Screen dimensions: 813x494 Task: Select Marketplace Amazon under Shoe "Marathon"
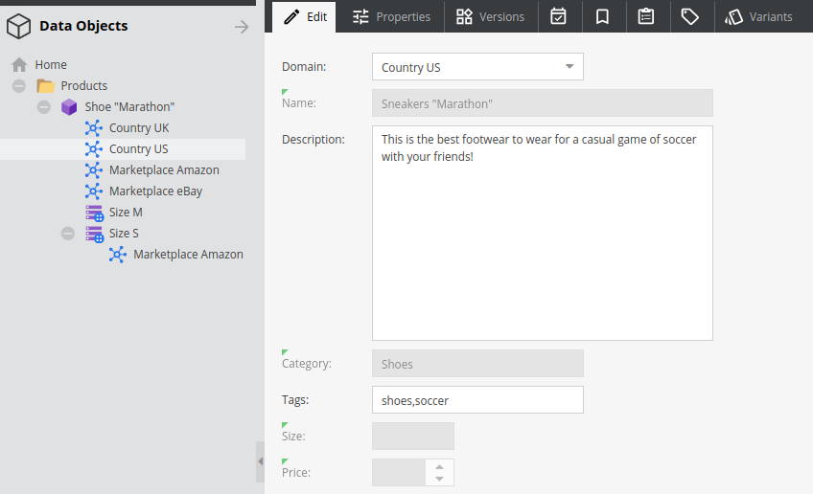(x=164, y=169)
